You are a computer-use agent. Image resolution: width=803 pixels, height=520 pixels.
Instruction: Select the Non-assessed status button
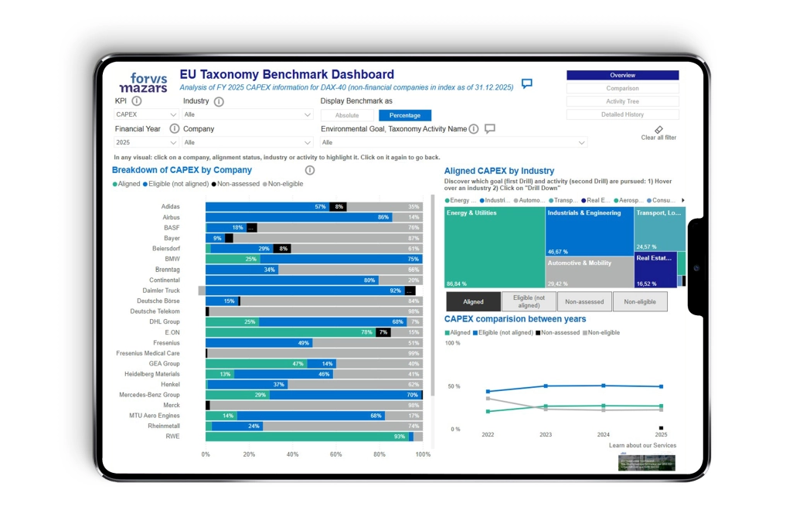pos(584,301)
